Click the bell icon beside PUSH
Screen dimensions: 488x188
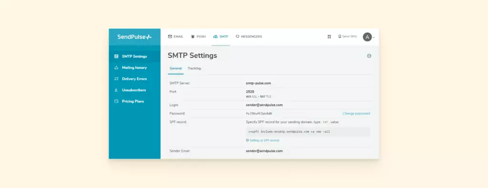coord(193,37)
